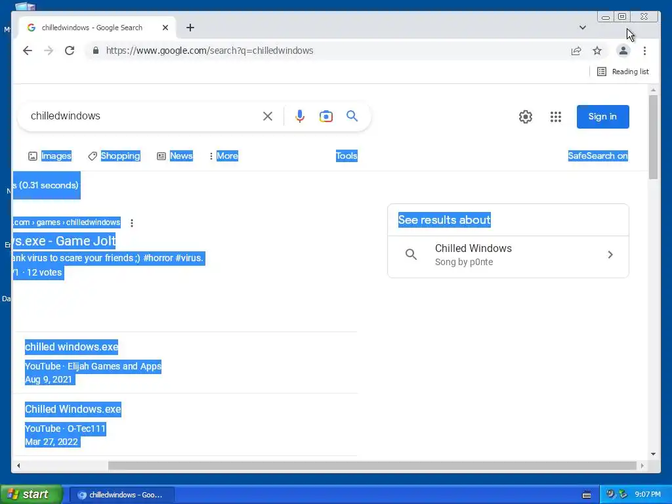Image resolution: width=672 pixels, height=504 pixels.
Task: Open options for the Game Jolt result
Action: click(132, 223)
